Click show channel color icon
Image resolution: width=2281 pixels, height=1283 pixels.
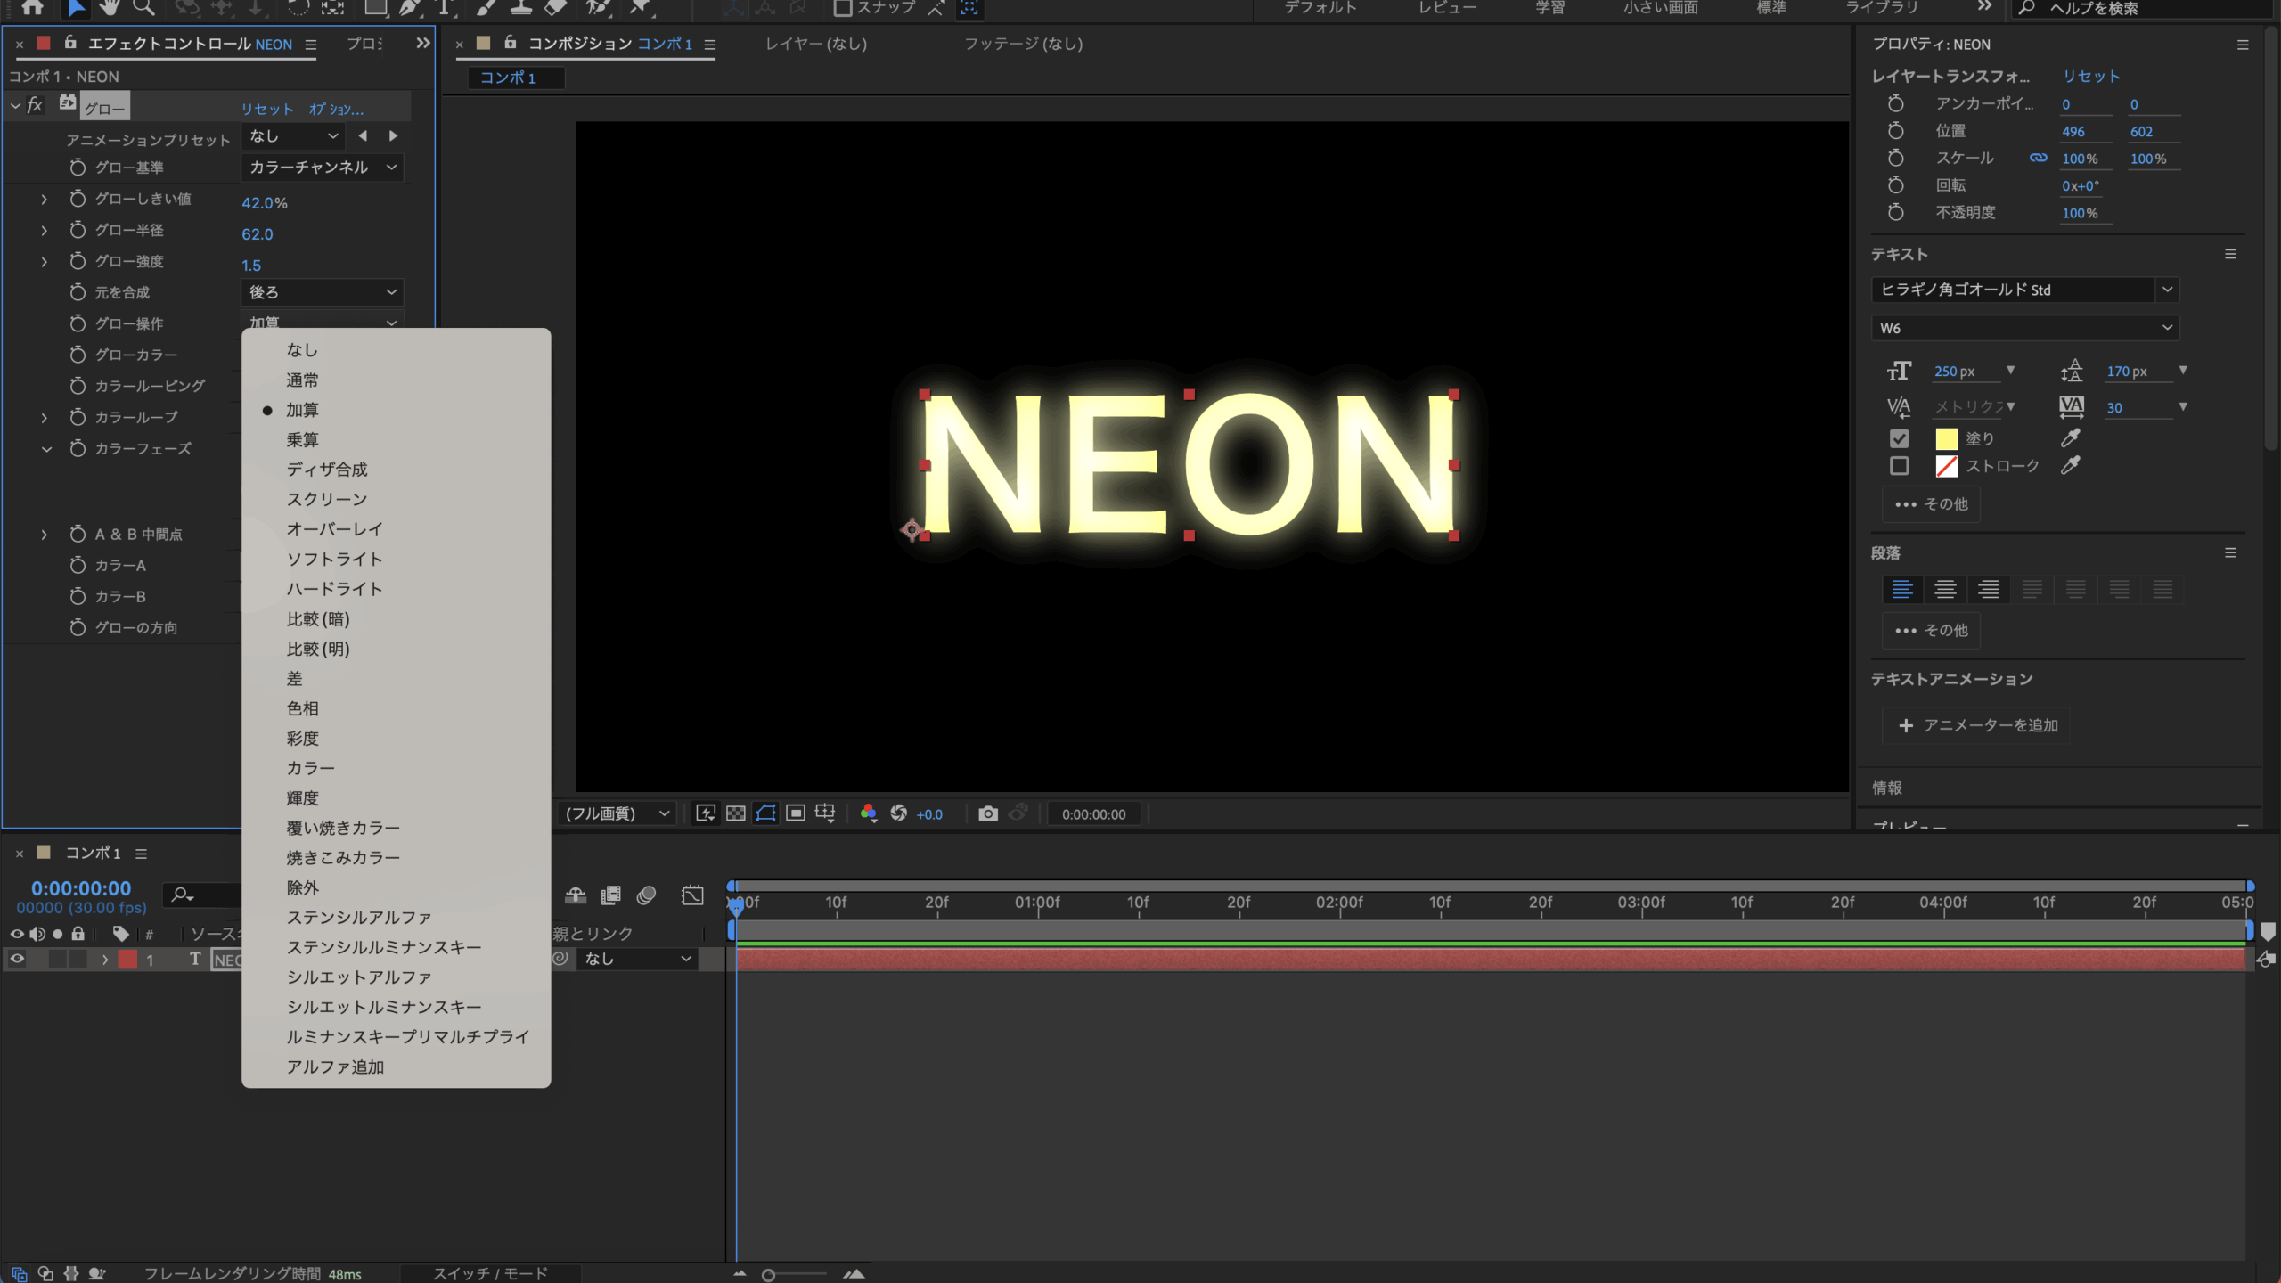[868, 813]
